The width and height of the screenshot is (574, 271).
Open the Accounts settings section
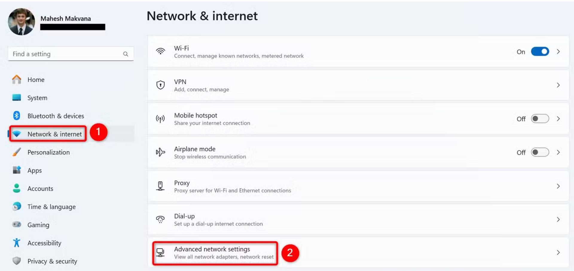(40, 188)
